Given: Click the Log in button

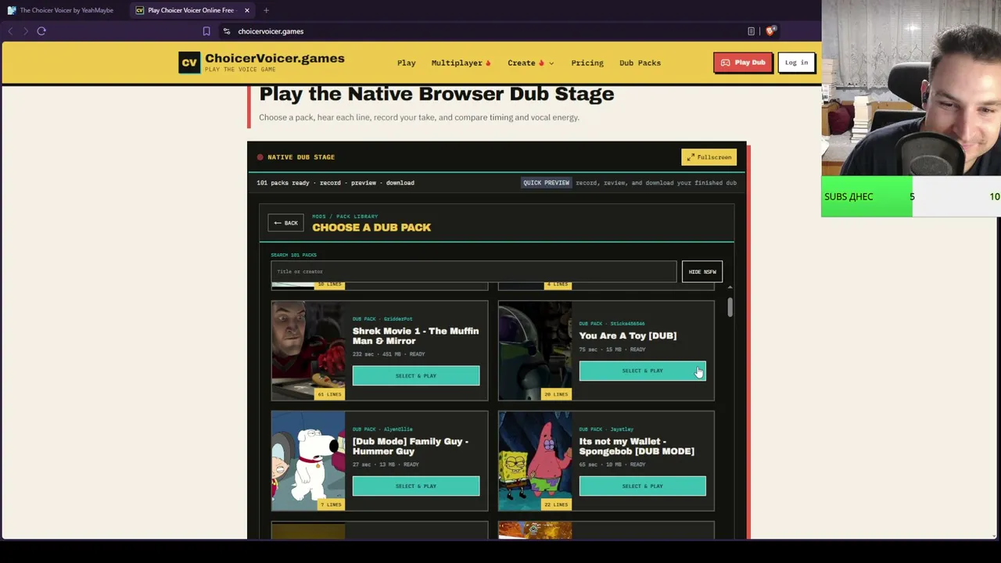Looking at the screenshot, I should click(x=796, y=63).
